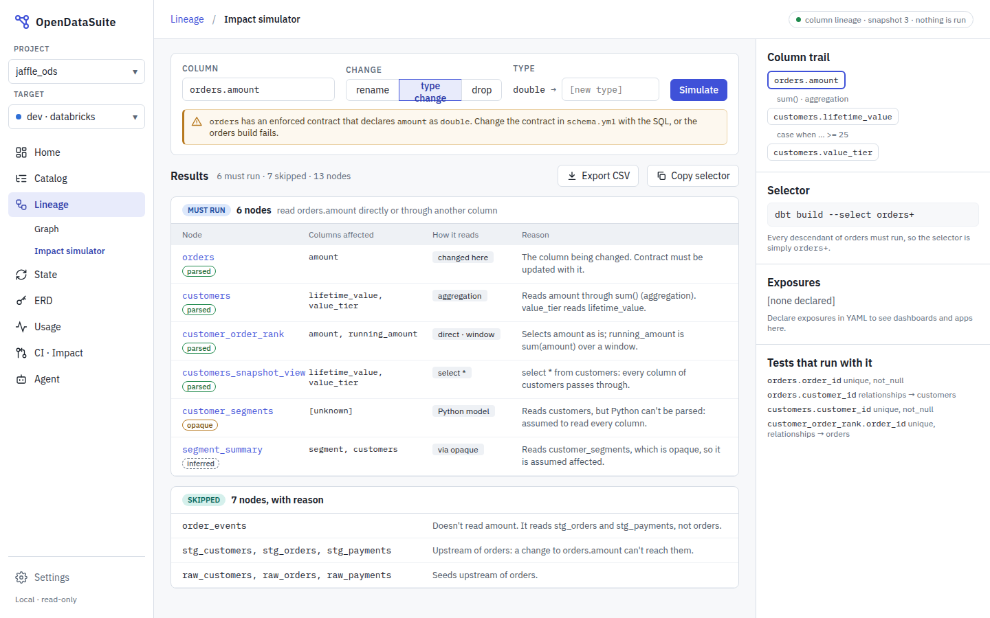Click the 'Python model' tag

pos(463,411)
